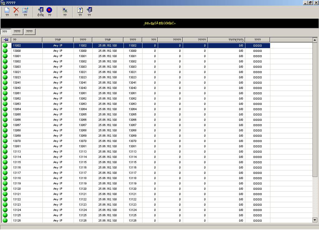This screenshot has height=230, width=319.
Task: Click Any IP in row 13021
Action: click(58, 72)
